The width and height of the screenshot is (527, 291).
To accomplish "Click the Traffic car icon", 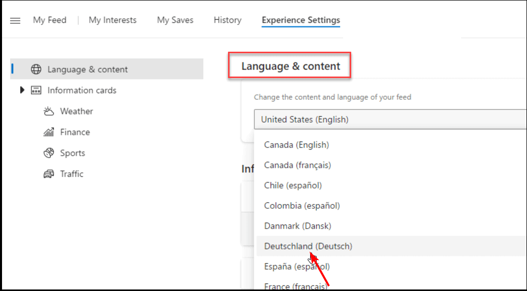I will pos(49,174).
